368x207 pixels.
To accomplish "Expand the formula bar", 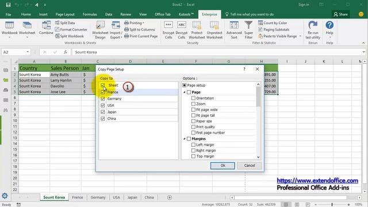I will pos(363,52).
